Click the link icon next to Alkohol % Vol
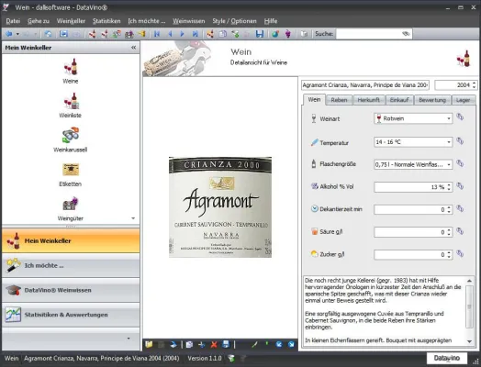 460,186
